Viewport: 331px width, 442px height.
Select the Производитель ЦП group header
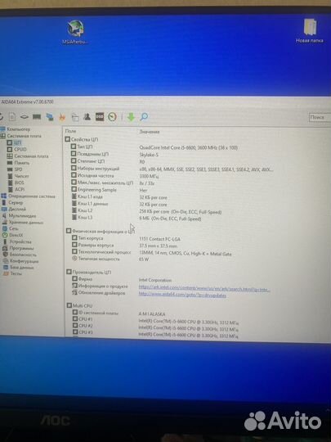click(88, 272)
